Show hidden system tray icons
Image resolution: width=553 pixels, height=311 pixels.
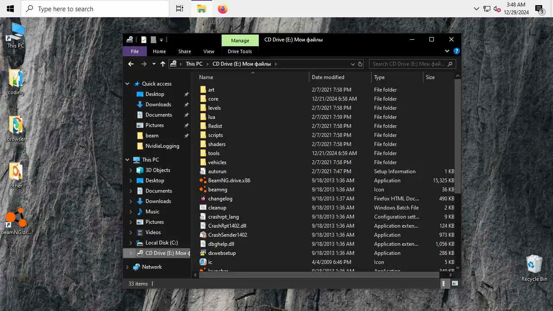[477, 9]
